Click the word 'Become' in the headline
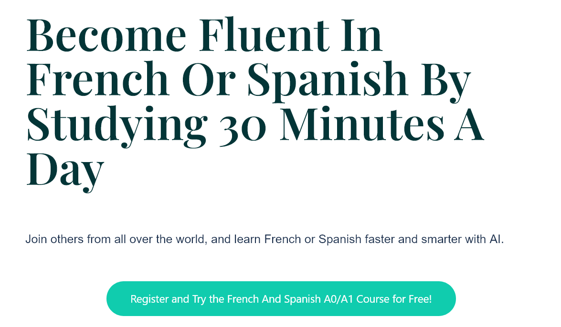The image size is (561, 327). pos(106,35)
